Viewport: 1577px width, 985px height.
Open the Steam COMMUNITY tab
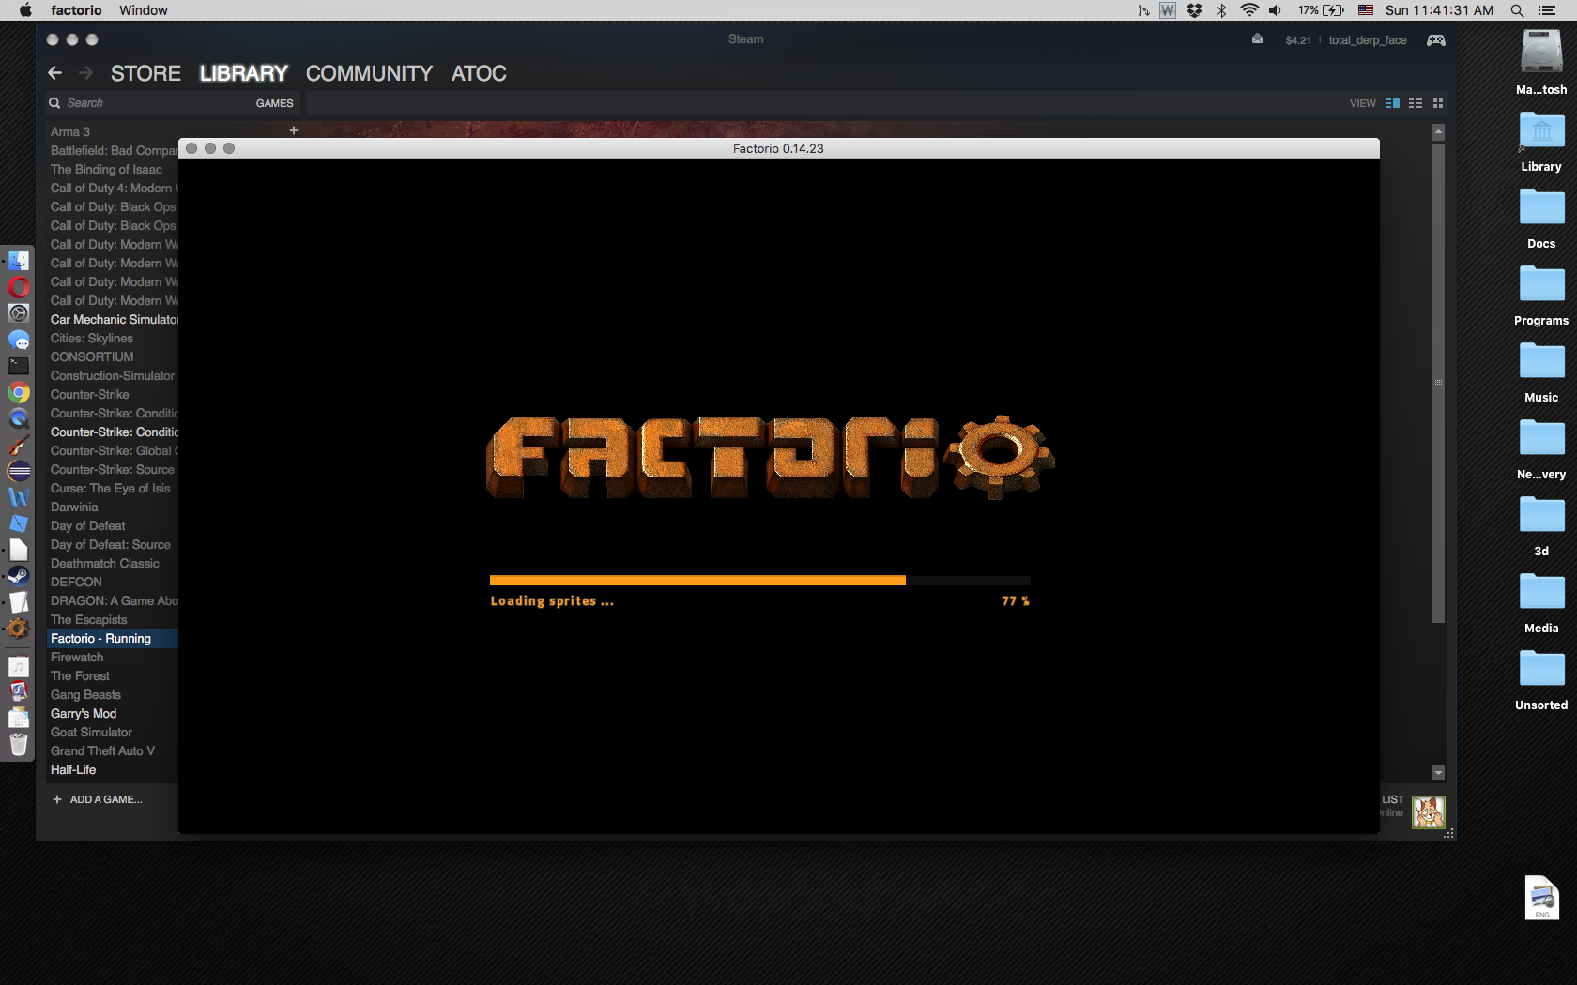pyautogui.click(x=369, y=73)
